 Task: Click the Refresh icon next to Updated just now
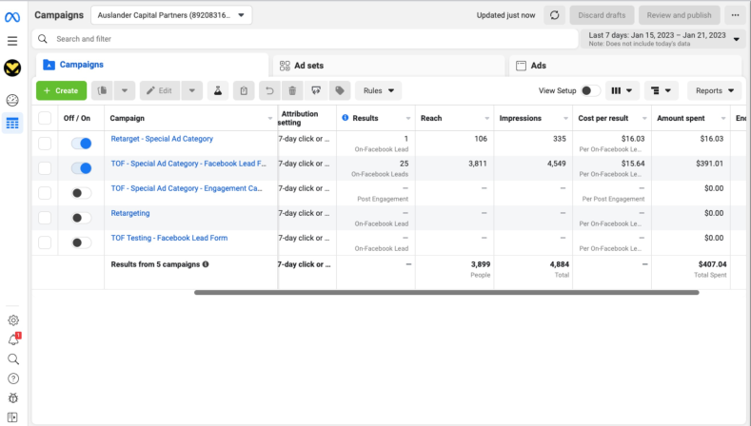(555, 15)
